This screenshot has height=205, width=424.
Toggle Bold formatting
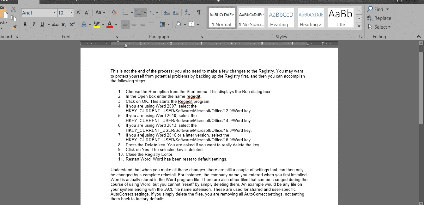(25, 25)
